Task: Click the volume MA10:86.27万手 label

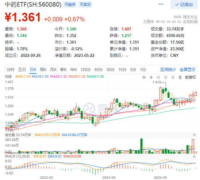Action: (x=75, y=135)
